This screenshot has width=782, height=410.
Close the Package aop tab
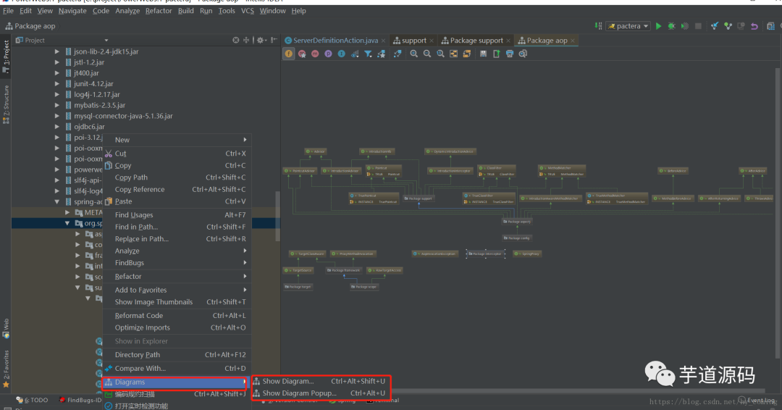[x=573, y=41]
